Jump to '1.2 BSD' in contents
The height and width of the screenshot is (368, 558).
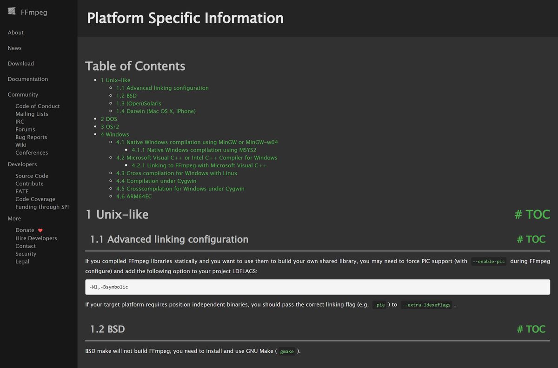click(126, 96)
